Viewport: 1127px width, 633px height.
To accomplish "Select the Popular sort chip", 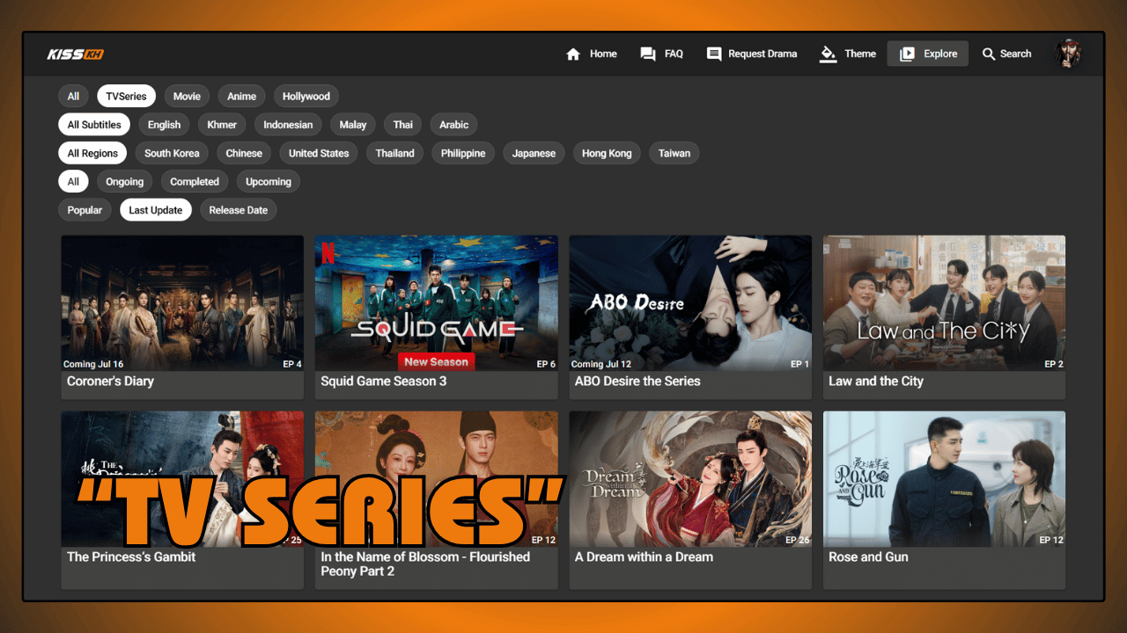I will coord(85,209).
